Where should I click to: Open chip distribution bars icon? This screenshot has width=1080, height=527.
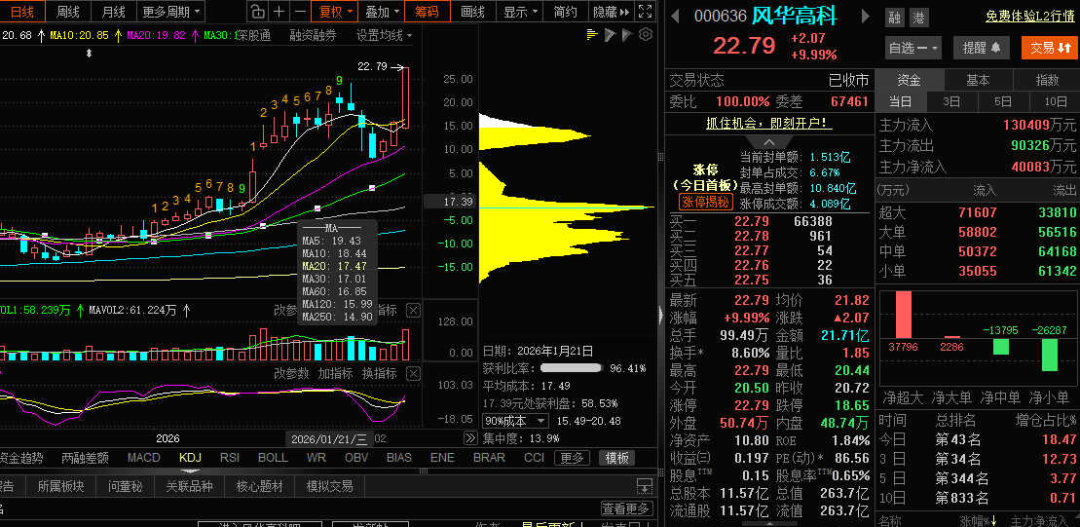(592, 34)
